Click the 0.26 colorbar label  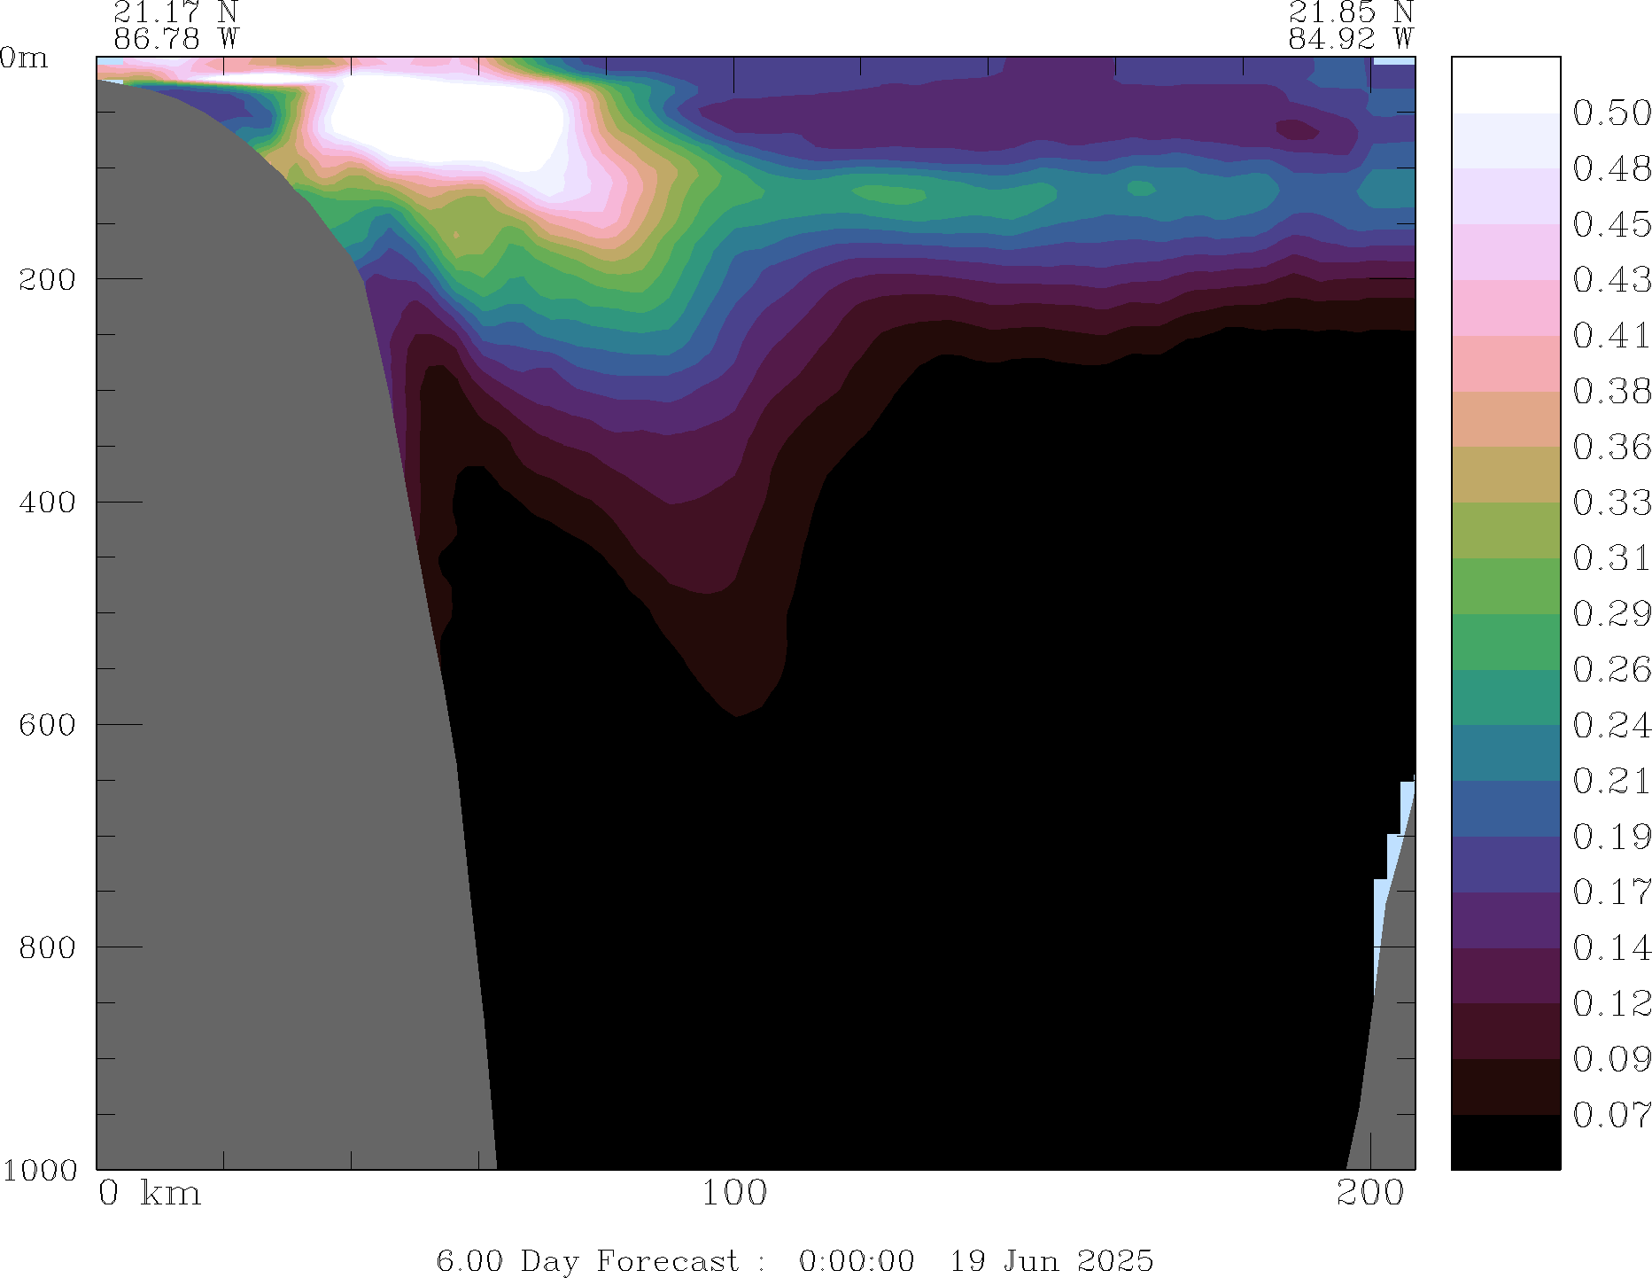click(x=1610, y=669)
